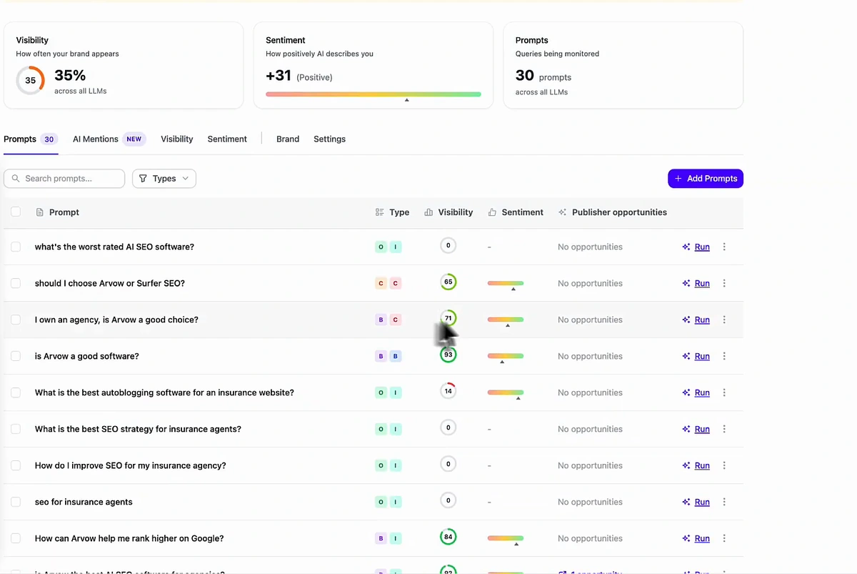Viewport: 857px width, 574px height.
Task: Open the Visibility tab
Action: [176, 139]
